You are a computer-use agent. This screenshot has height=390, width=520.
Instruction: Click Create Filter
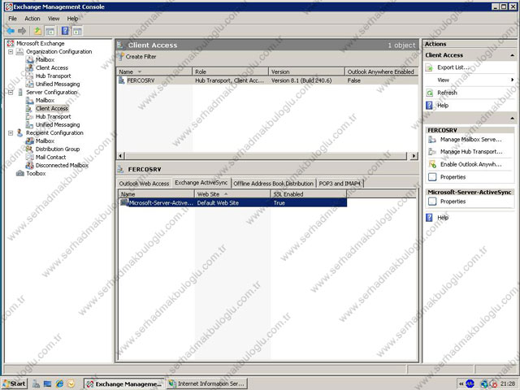137,57
